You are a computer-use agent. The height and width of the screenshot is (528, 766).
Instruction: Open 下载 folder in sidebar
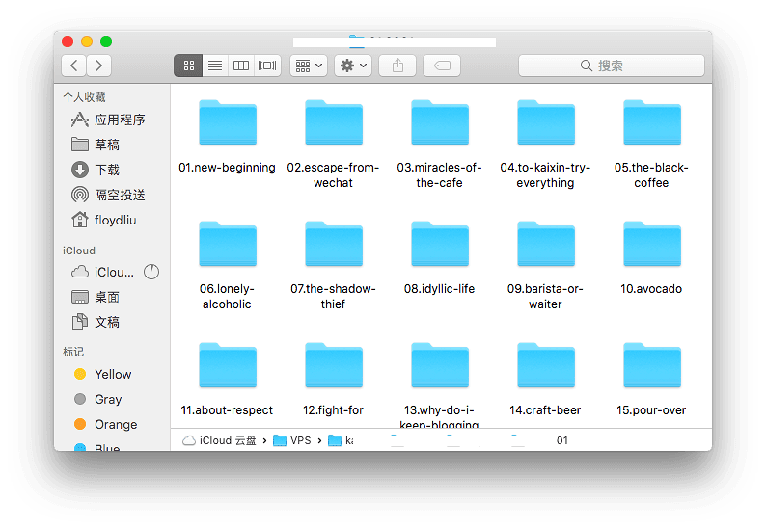pos(106,170)
